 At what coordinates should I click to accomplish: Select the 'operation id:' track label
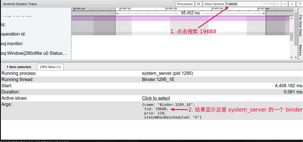13,34
